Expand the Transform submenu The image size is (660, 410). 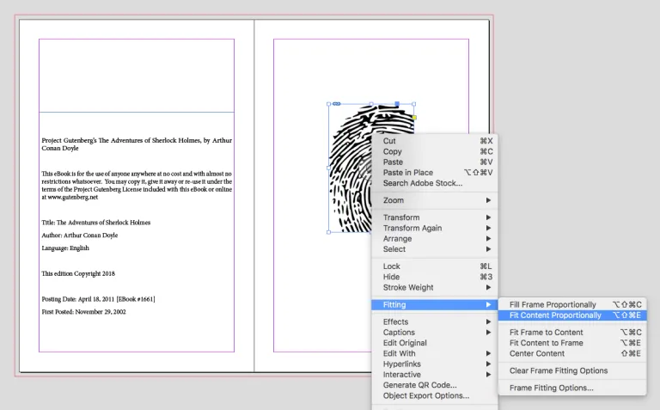coord(434,217)
